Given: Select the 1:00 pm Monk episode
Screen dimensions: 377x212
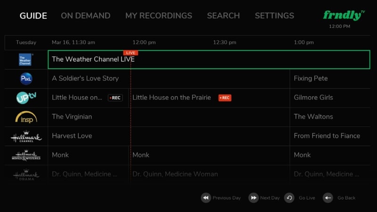Looking at the screenshot, I should coord(330,155).
